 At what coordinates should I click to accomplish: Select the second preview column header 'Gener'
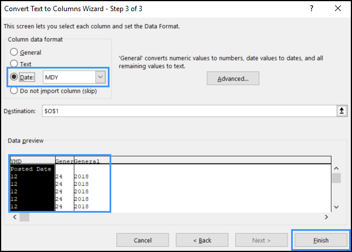[x=64, y=161]
